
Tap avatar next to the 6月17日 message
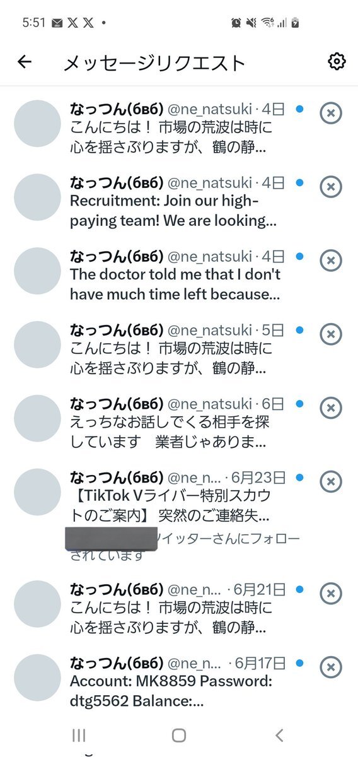(37, 678)
